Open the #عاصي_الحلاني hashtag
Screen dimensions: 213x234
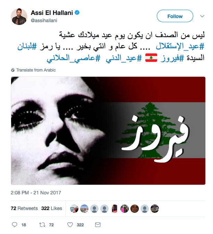tap(74, 58)
